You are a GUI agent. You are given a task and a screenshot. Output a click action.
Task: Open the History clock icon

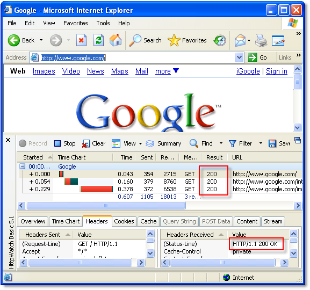[x=220, y=40]
